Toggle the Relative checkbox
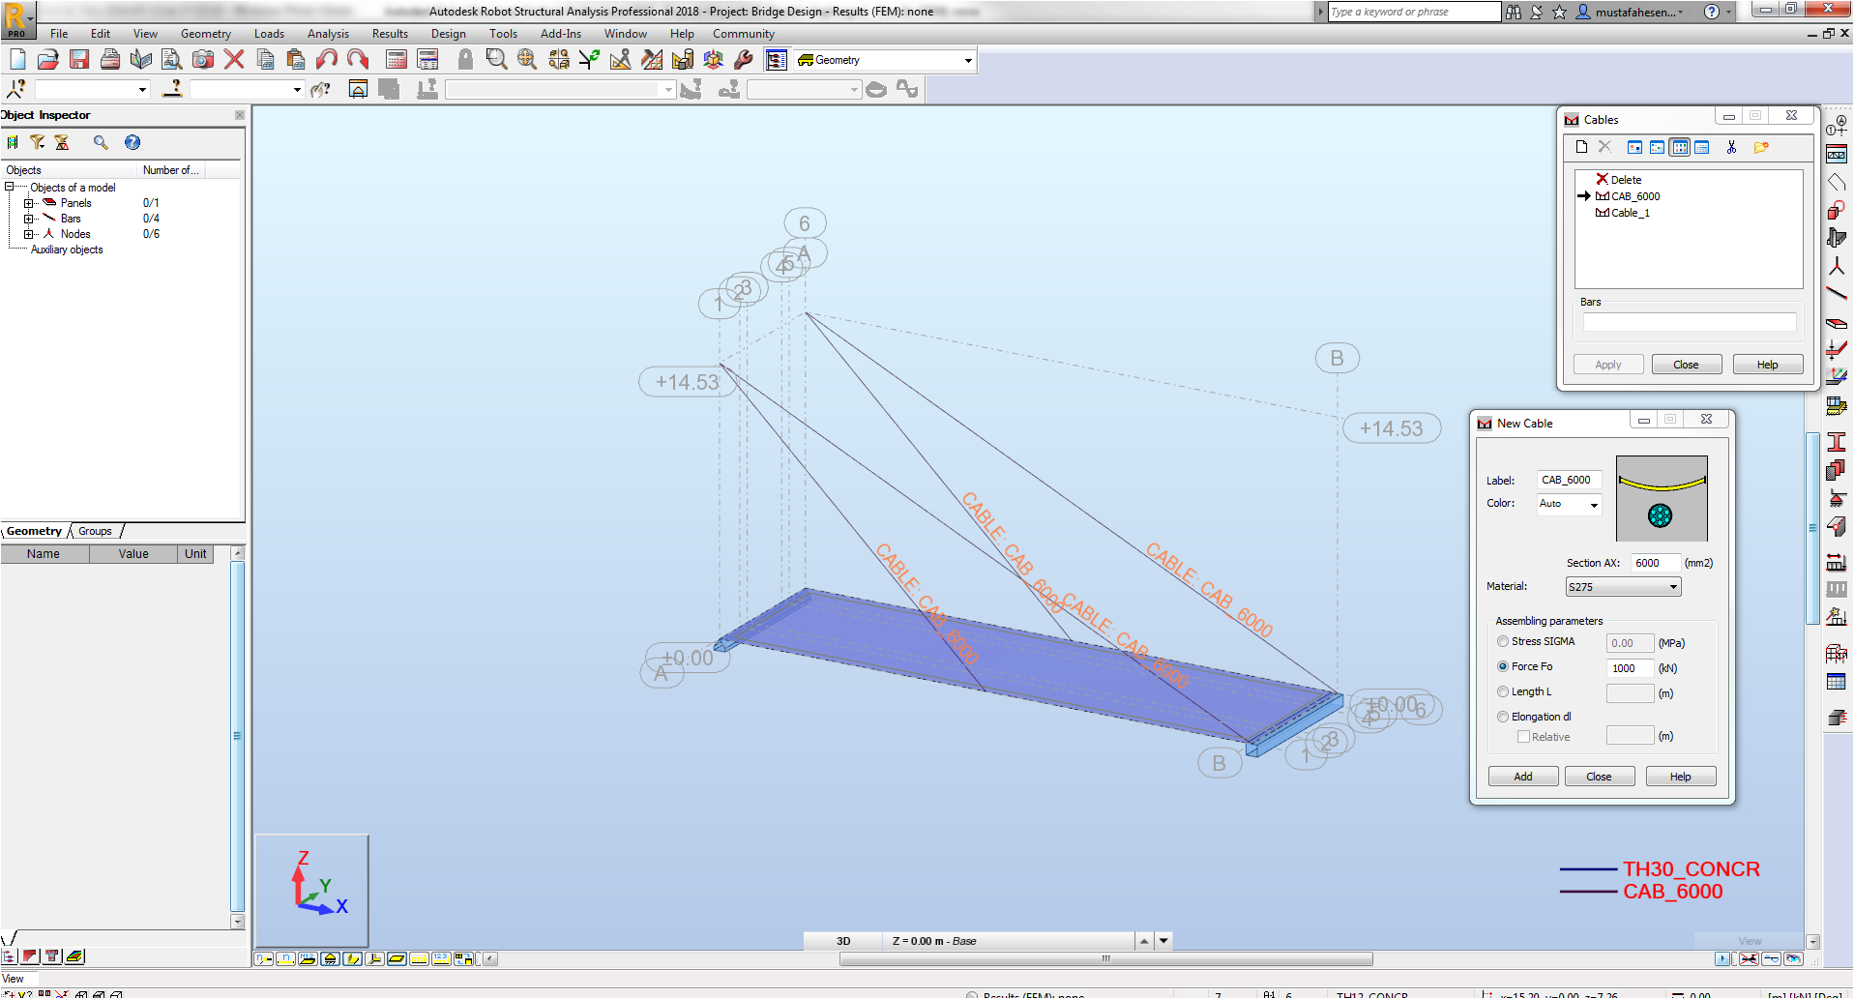 click(1523, 737)
